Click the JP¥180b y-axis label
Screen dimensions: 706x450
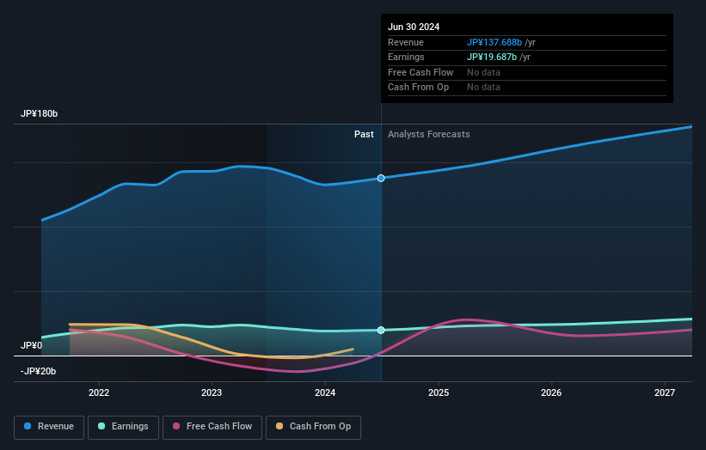40,113
